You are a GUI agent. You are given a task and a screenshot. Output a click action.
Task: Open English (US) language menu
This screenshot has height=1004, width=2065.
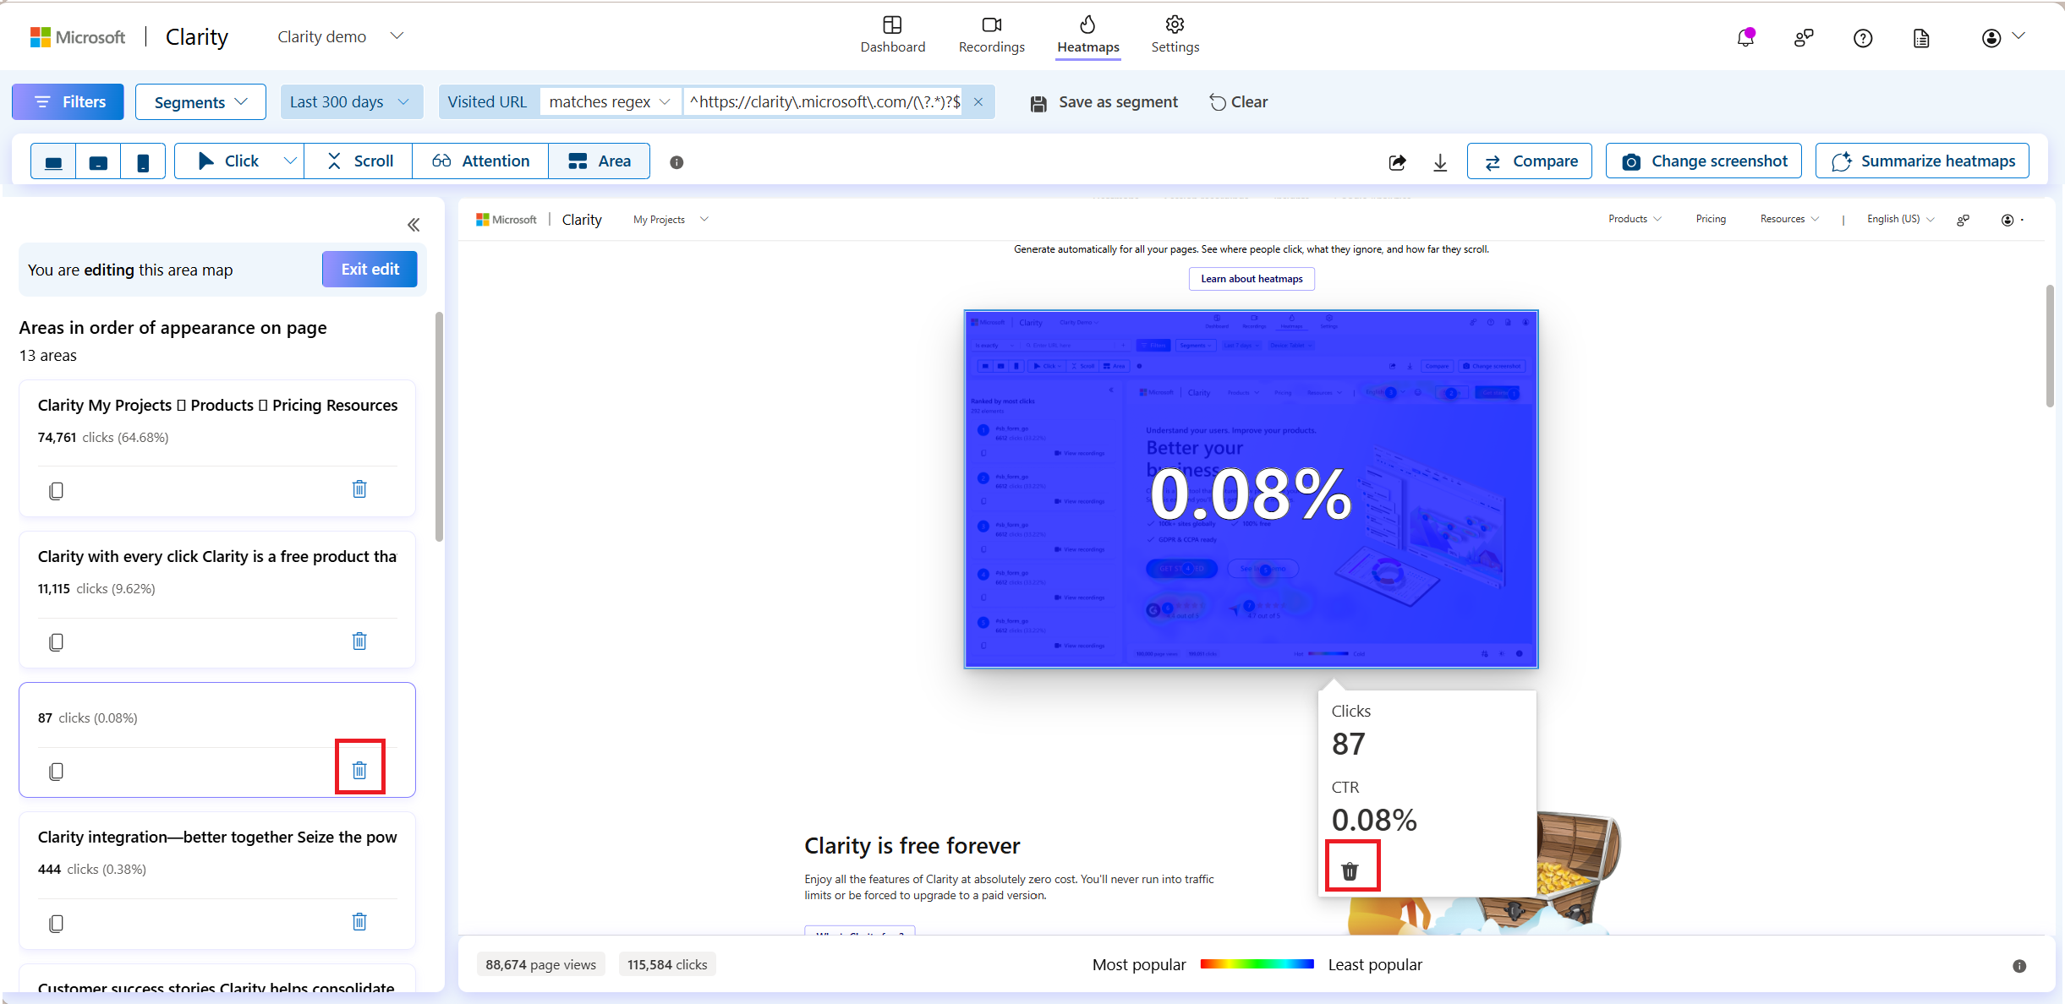point(1900,219)
